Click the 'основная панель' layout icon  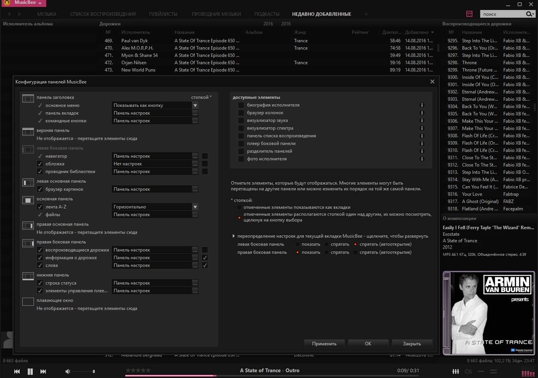tap(28, 200)
